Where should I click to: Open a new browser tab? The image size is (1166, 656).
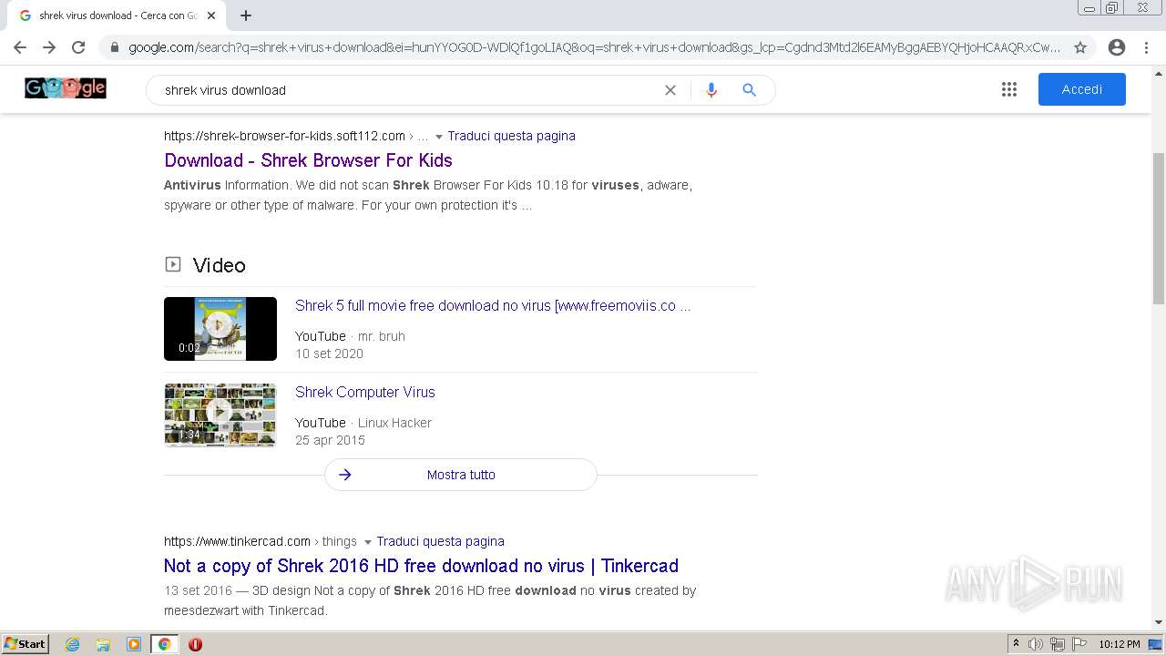(246, 15)
